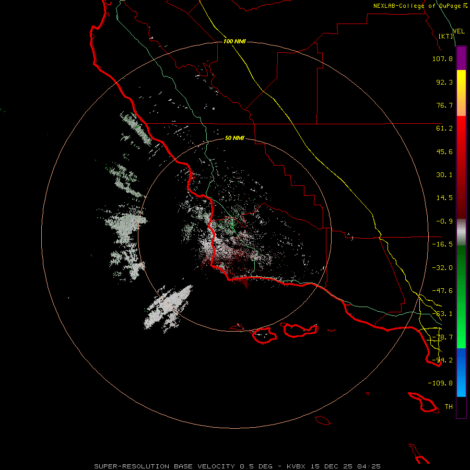
Task: Pick the green segment of the color scale
Action: click(x=461, y=297)
